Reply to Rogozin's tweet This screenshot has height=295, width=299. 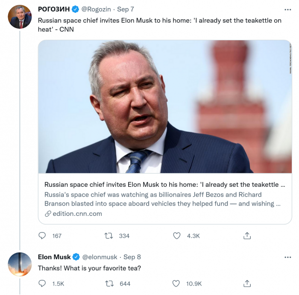(x=42, y=236)
